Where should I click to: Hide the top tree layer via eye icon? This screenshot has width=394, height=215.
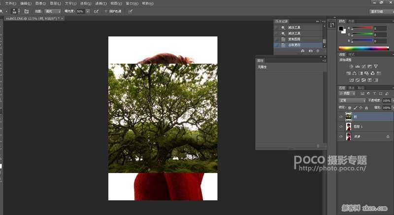tap(341, 117)
